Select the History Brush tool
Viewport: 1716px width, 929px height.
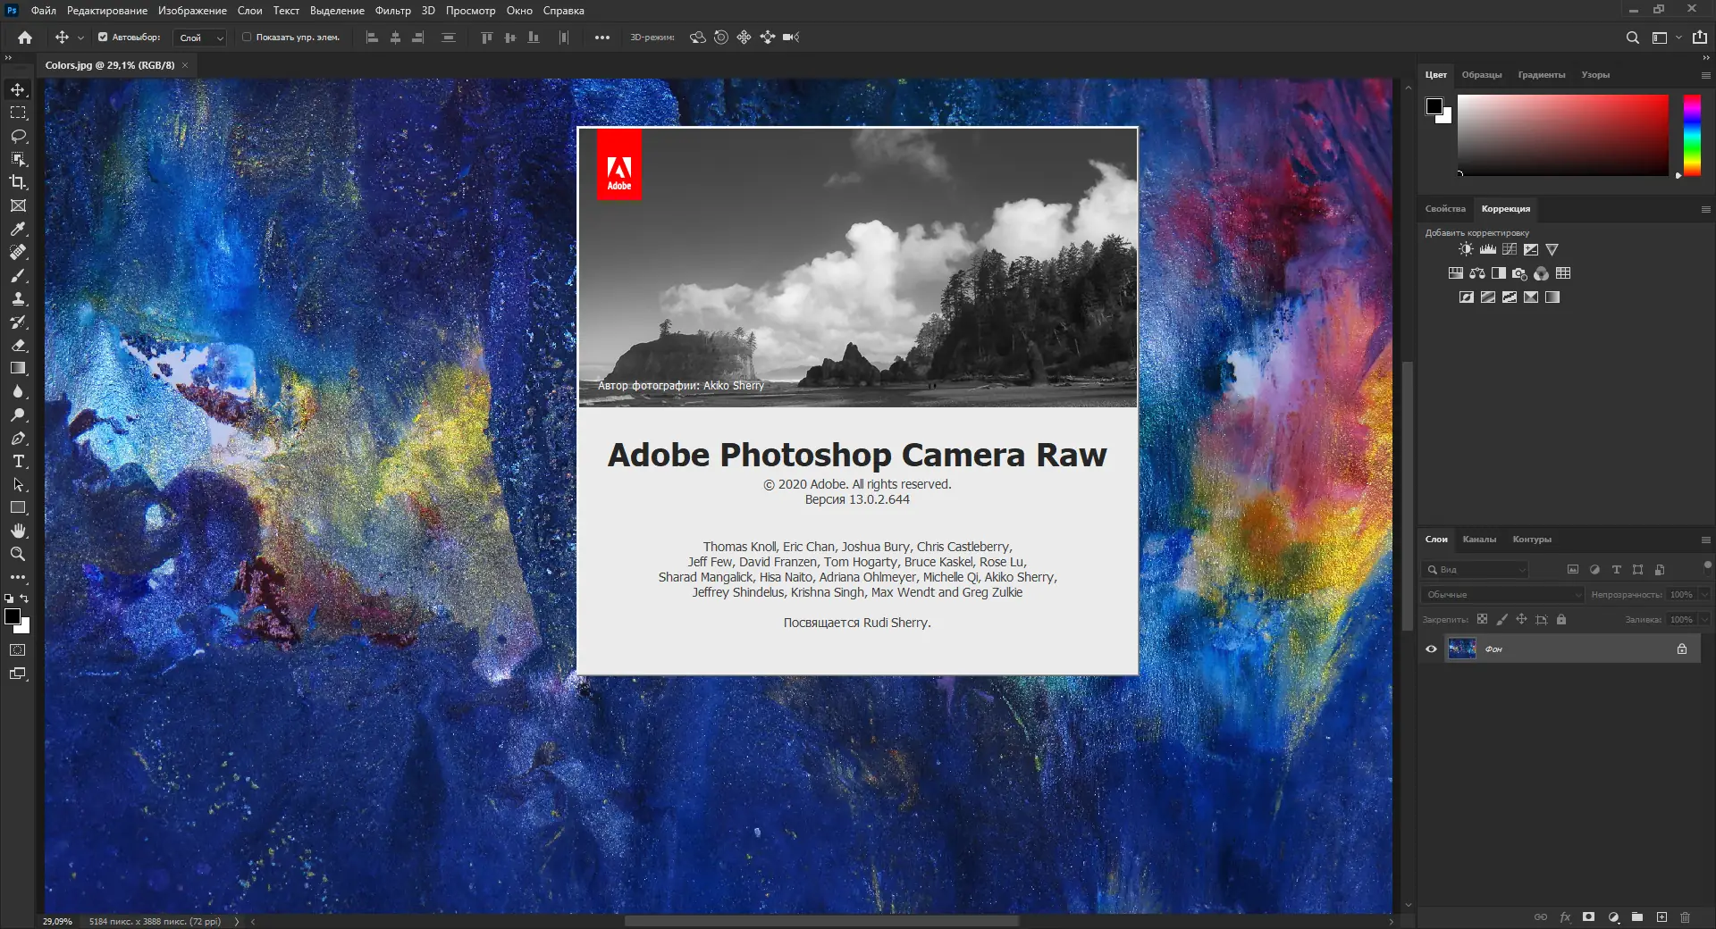(18, 322)
